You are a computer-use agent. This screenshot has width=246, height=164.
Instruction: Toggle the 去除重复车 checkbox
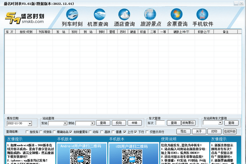(71, 132)
